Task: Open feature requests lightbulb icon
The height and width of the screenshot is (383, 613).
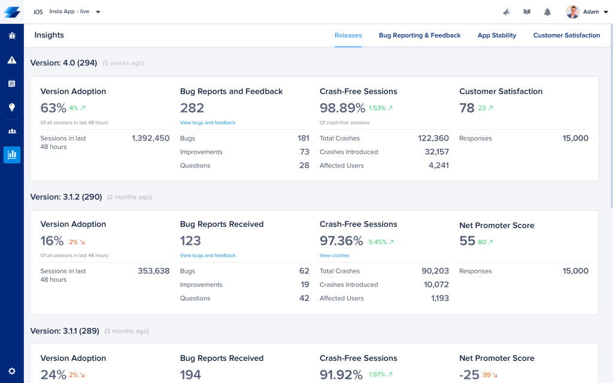Action: point(11,108)
